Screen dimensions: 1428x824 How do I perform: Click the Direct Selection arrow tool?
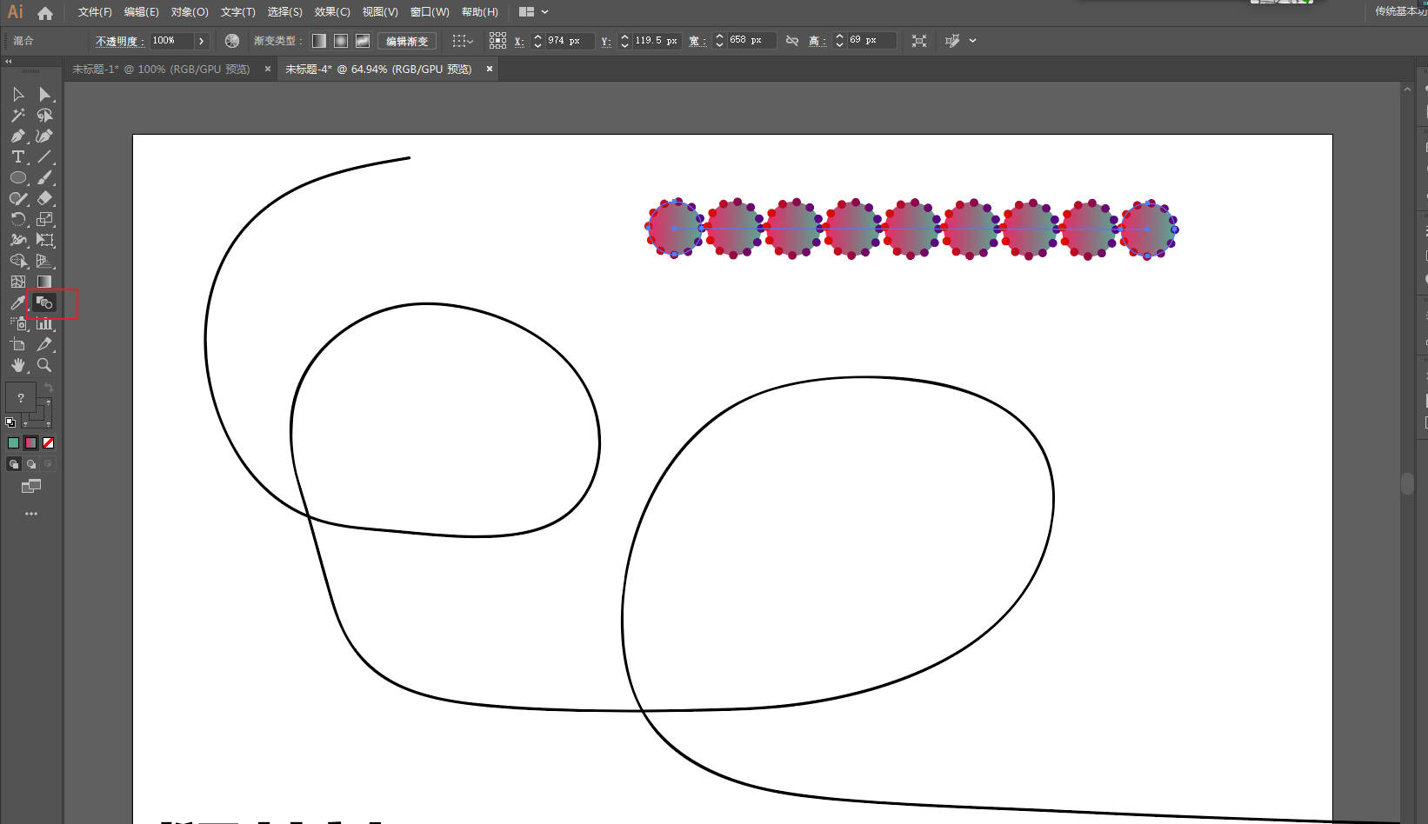tap(44, 94)
